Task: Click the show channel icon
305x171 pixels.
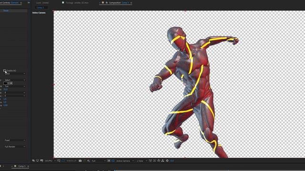Action: [x=89, y=161]
